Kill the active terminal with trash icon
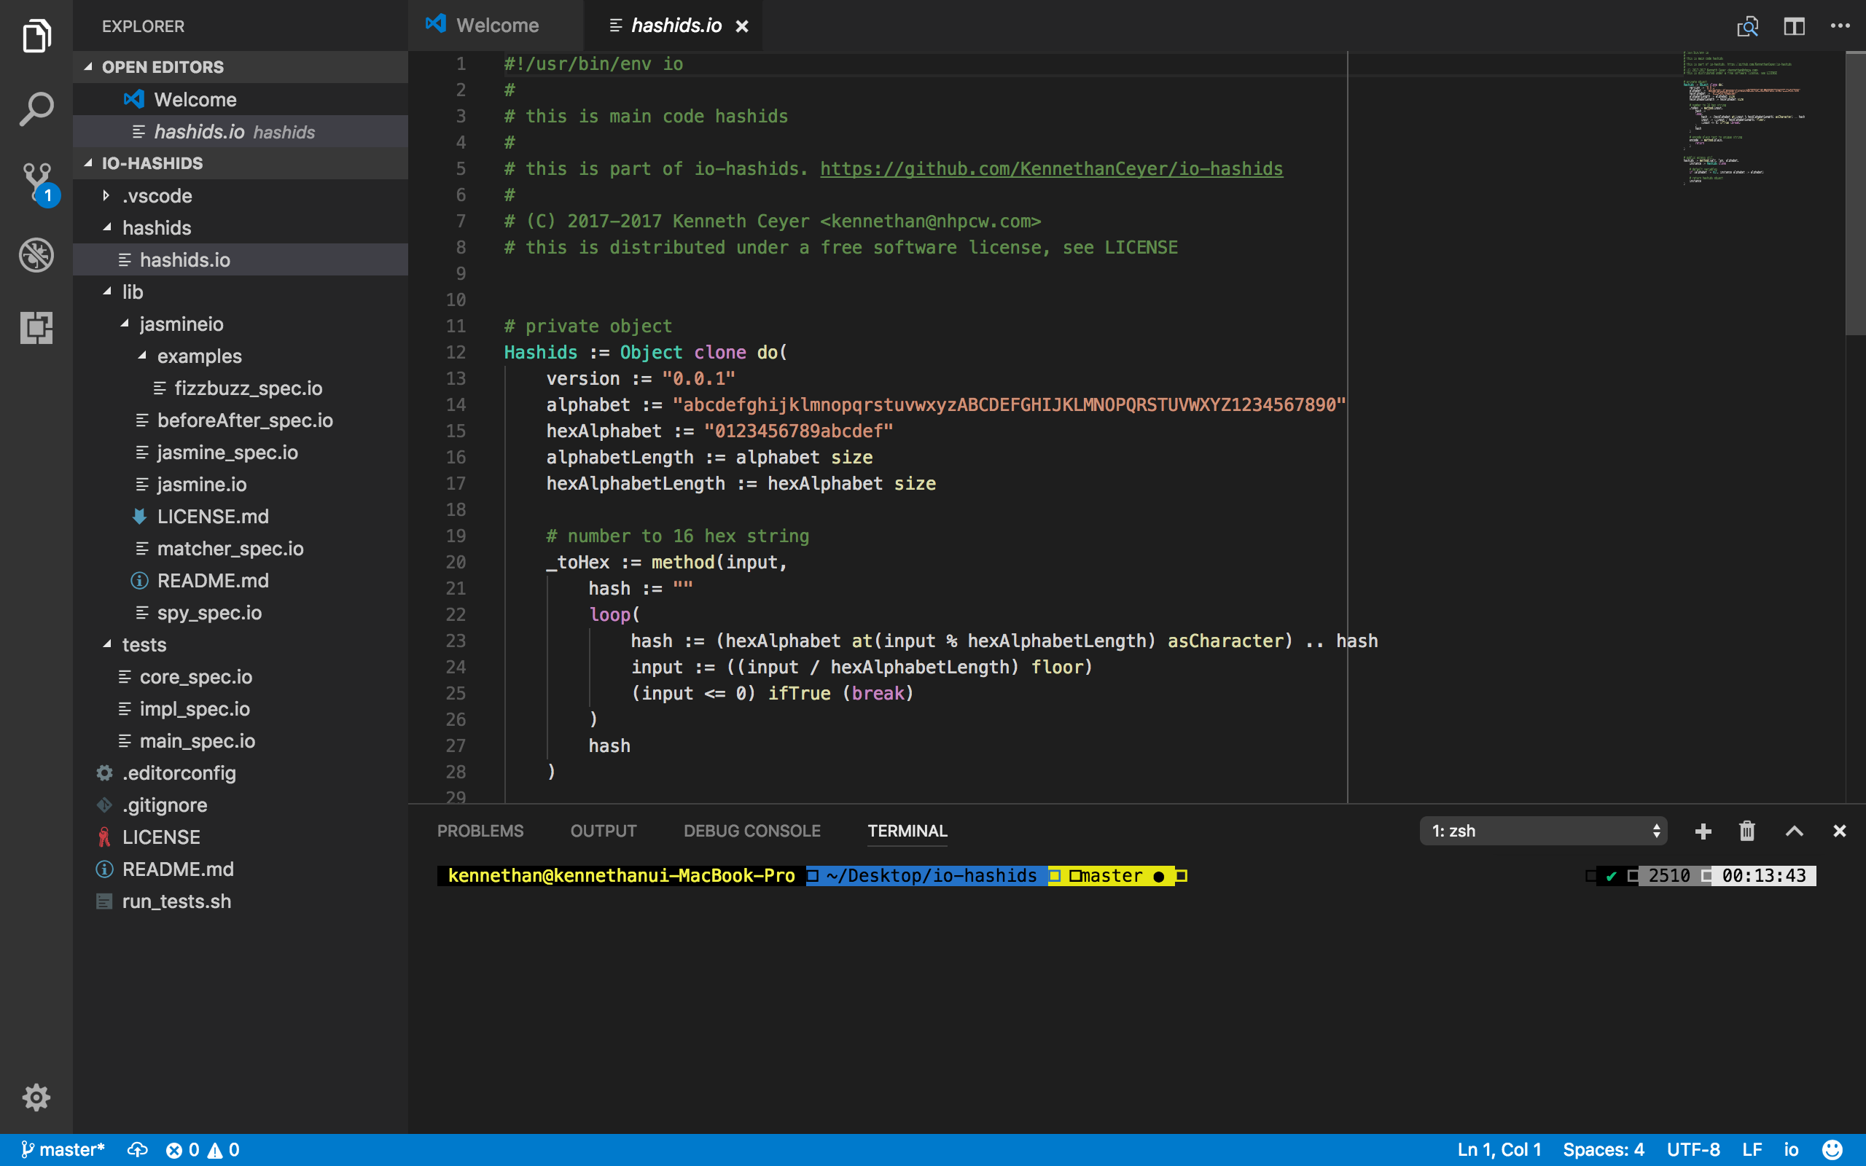 (x=1746, y=831)
